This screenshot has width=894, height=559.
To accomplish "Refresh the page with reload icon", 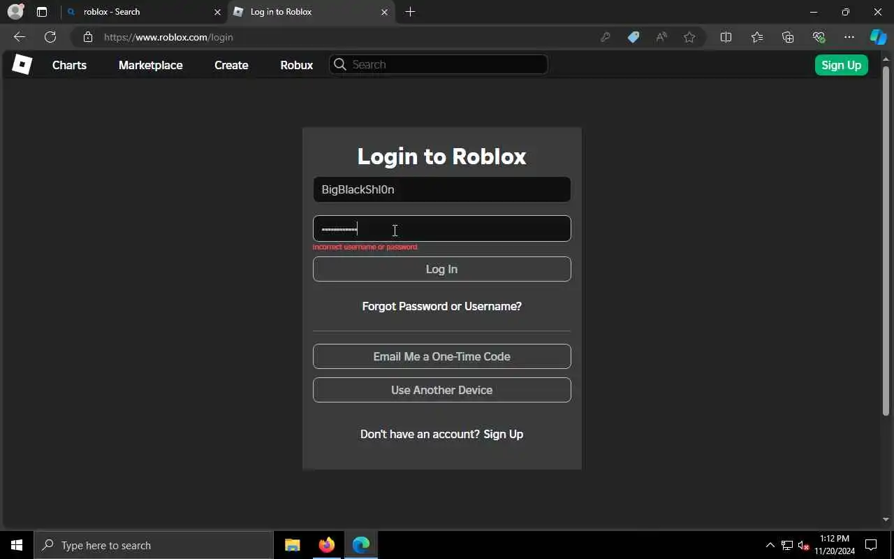I will click(x=50, y=37).
